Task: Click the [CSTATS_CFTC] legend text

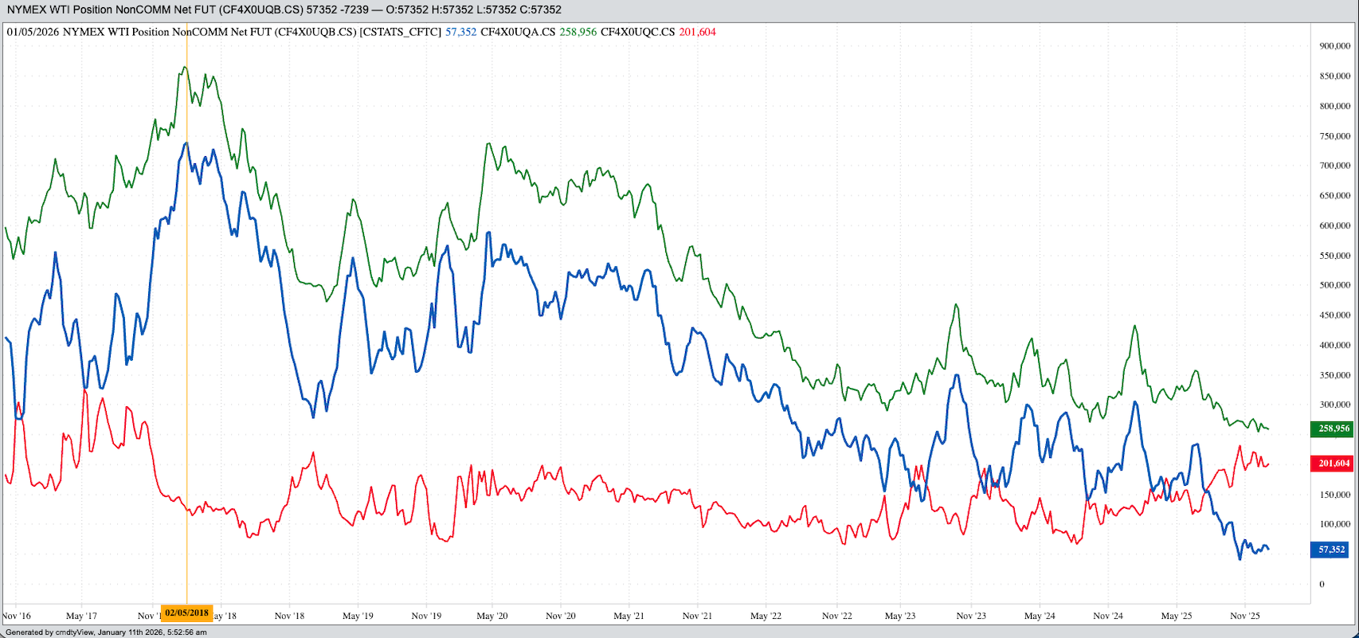Action: pyautogui.click(x=400, y=33)
